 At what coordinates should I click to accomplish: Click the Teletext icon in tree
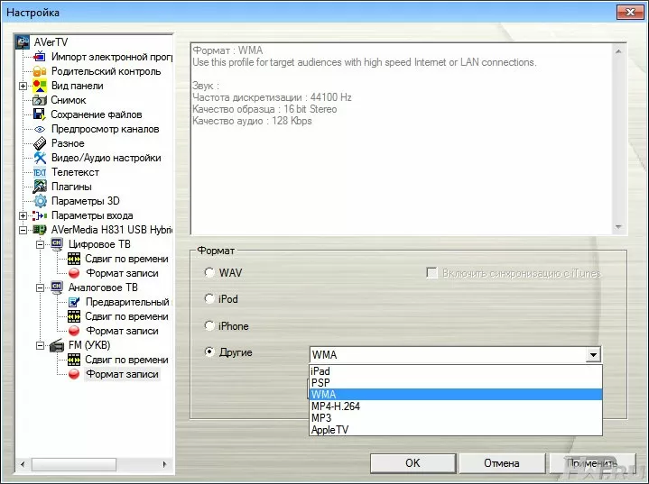40,172
